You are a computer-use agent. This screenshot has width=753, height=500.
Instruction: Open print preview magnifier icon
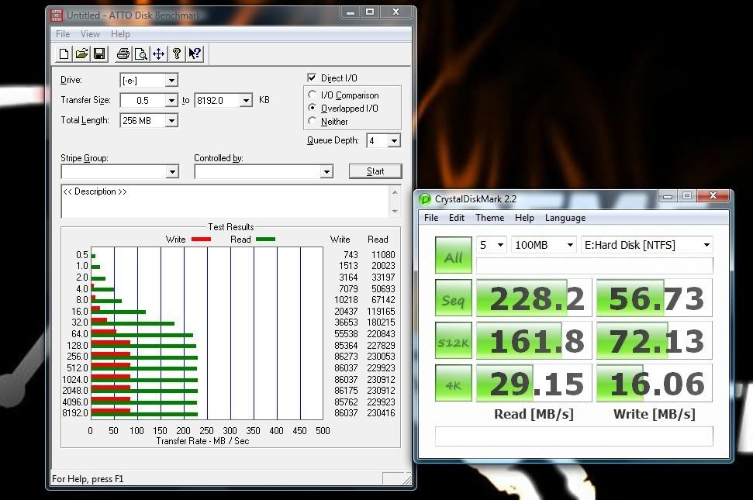click(x=140, y=53)
